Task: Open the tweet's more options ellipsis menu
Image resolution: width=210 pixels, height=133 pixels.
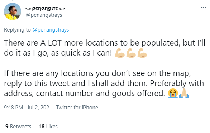Action: pyautogui.click(x=203, y=8)
